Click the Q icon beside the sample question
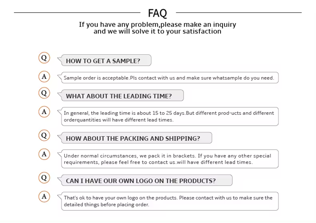This screenshot has height=223, width=316. 44,58
